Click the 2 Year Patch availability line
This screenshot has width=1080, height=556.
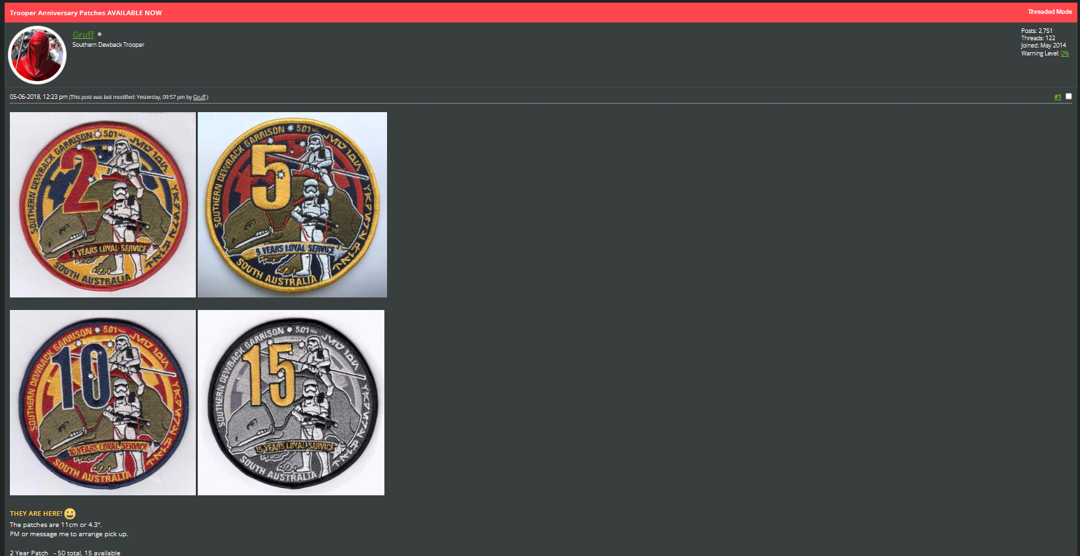tap(65, 553)
